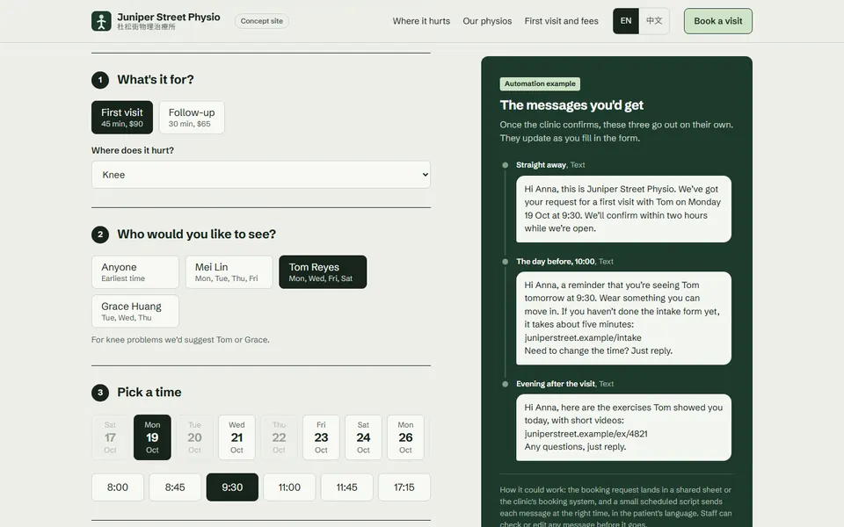Screen dimensions: 844x527
Task: Pick the 8:45 time slot
Action: (175, 487)
